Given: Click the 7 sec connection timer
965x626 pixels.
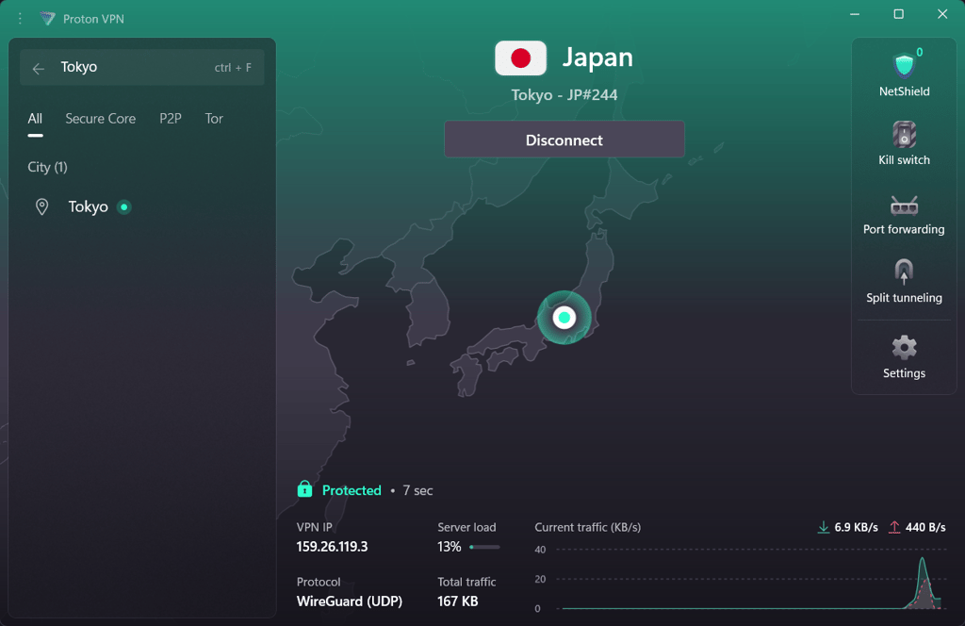Looking at the screenshot, I should pyautogui.click(x=417, y=490).
